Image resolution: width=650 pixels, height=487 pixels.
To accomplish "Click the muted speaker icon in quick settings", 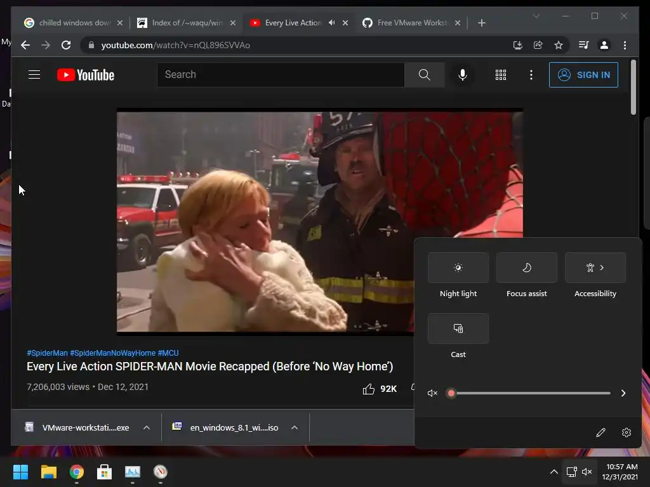I will 432,393.
